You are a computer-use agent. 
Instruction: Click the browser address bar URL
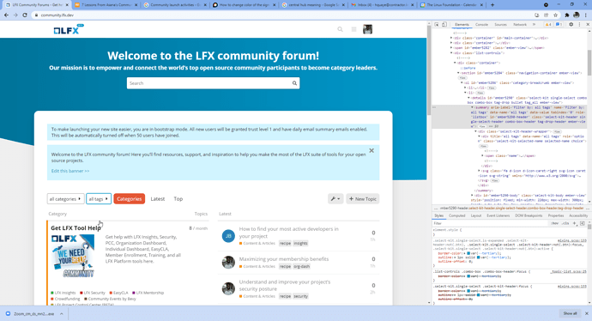[57, 15]
